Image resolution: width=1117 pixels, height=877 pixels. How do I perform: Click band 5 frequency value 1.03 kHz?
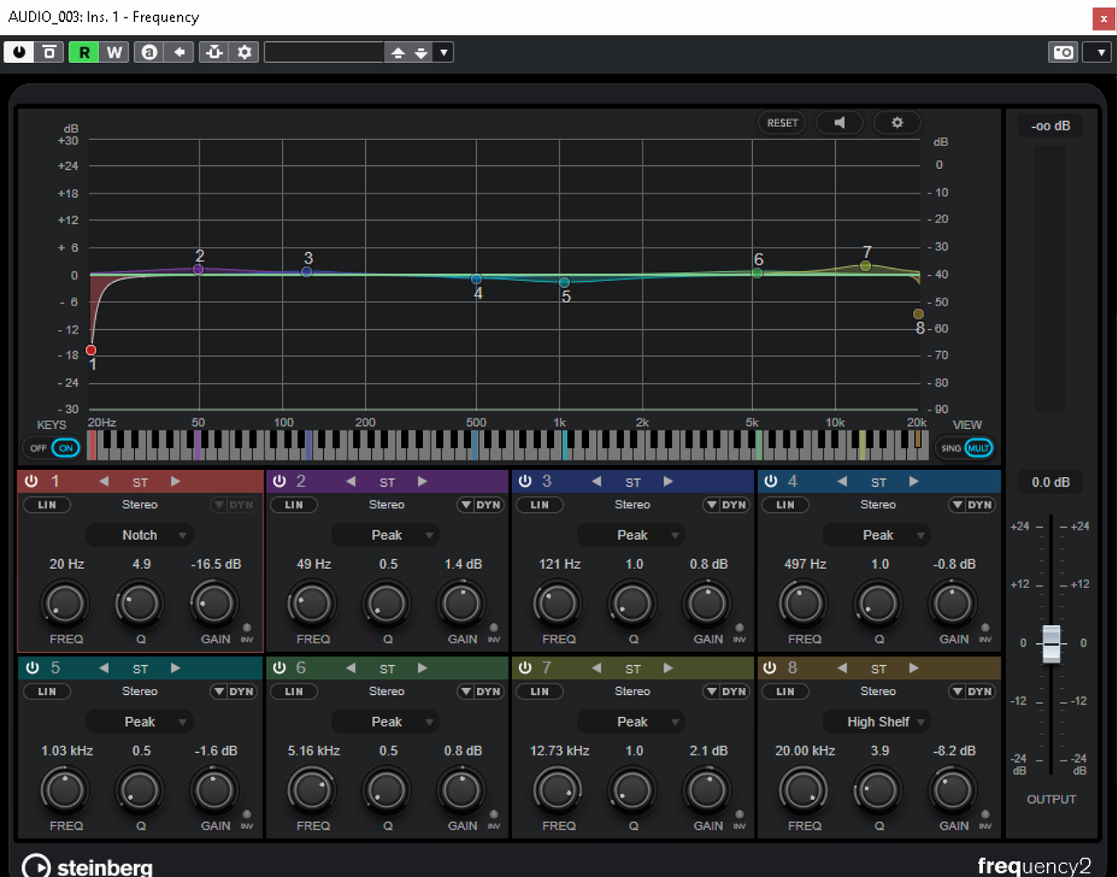point(67,751)
